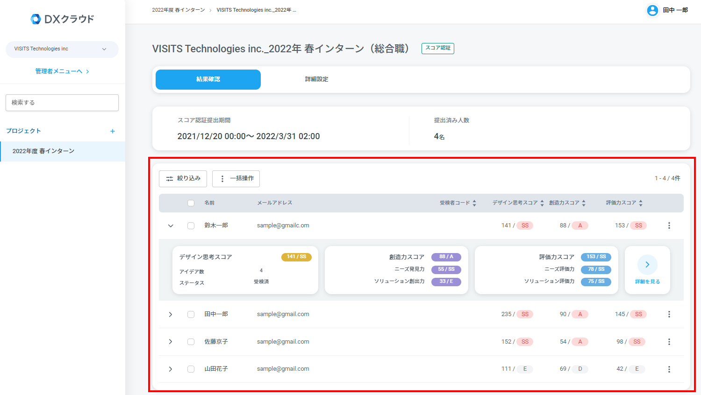Expand the 田中一郎 row details
This screenshot has height=395, width=701.
pos(171,315)
